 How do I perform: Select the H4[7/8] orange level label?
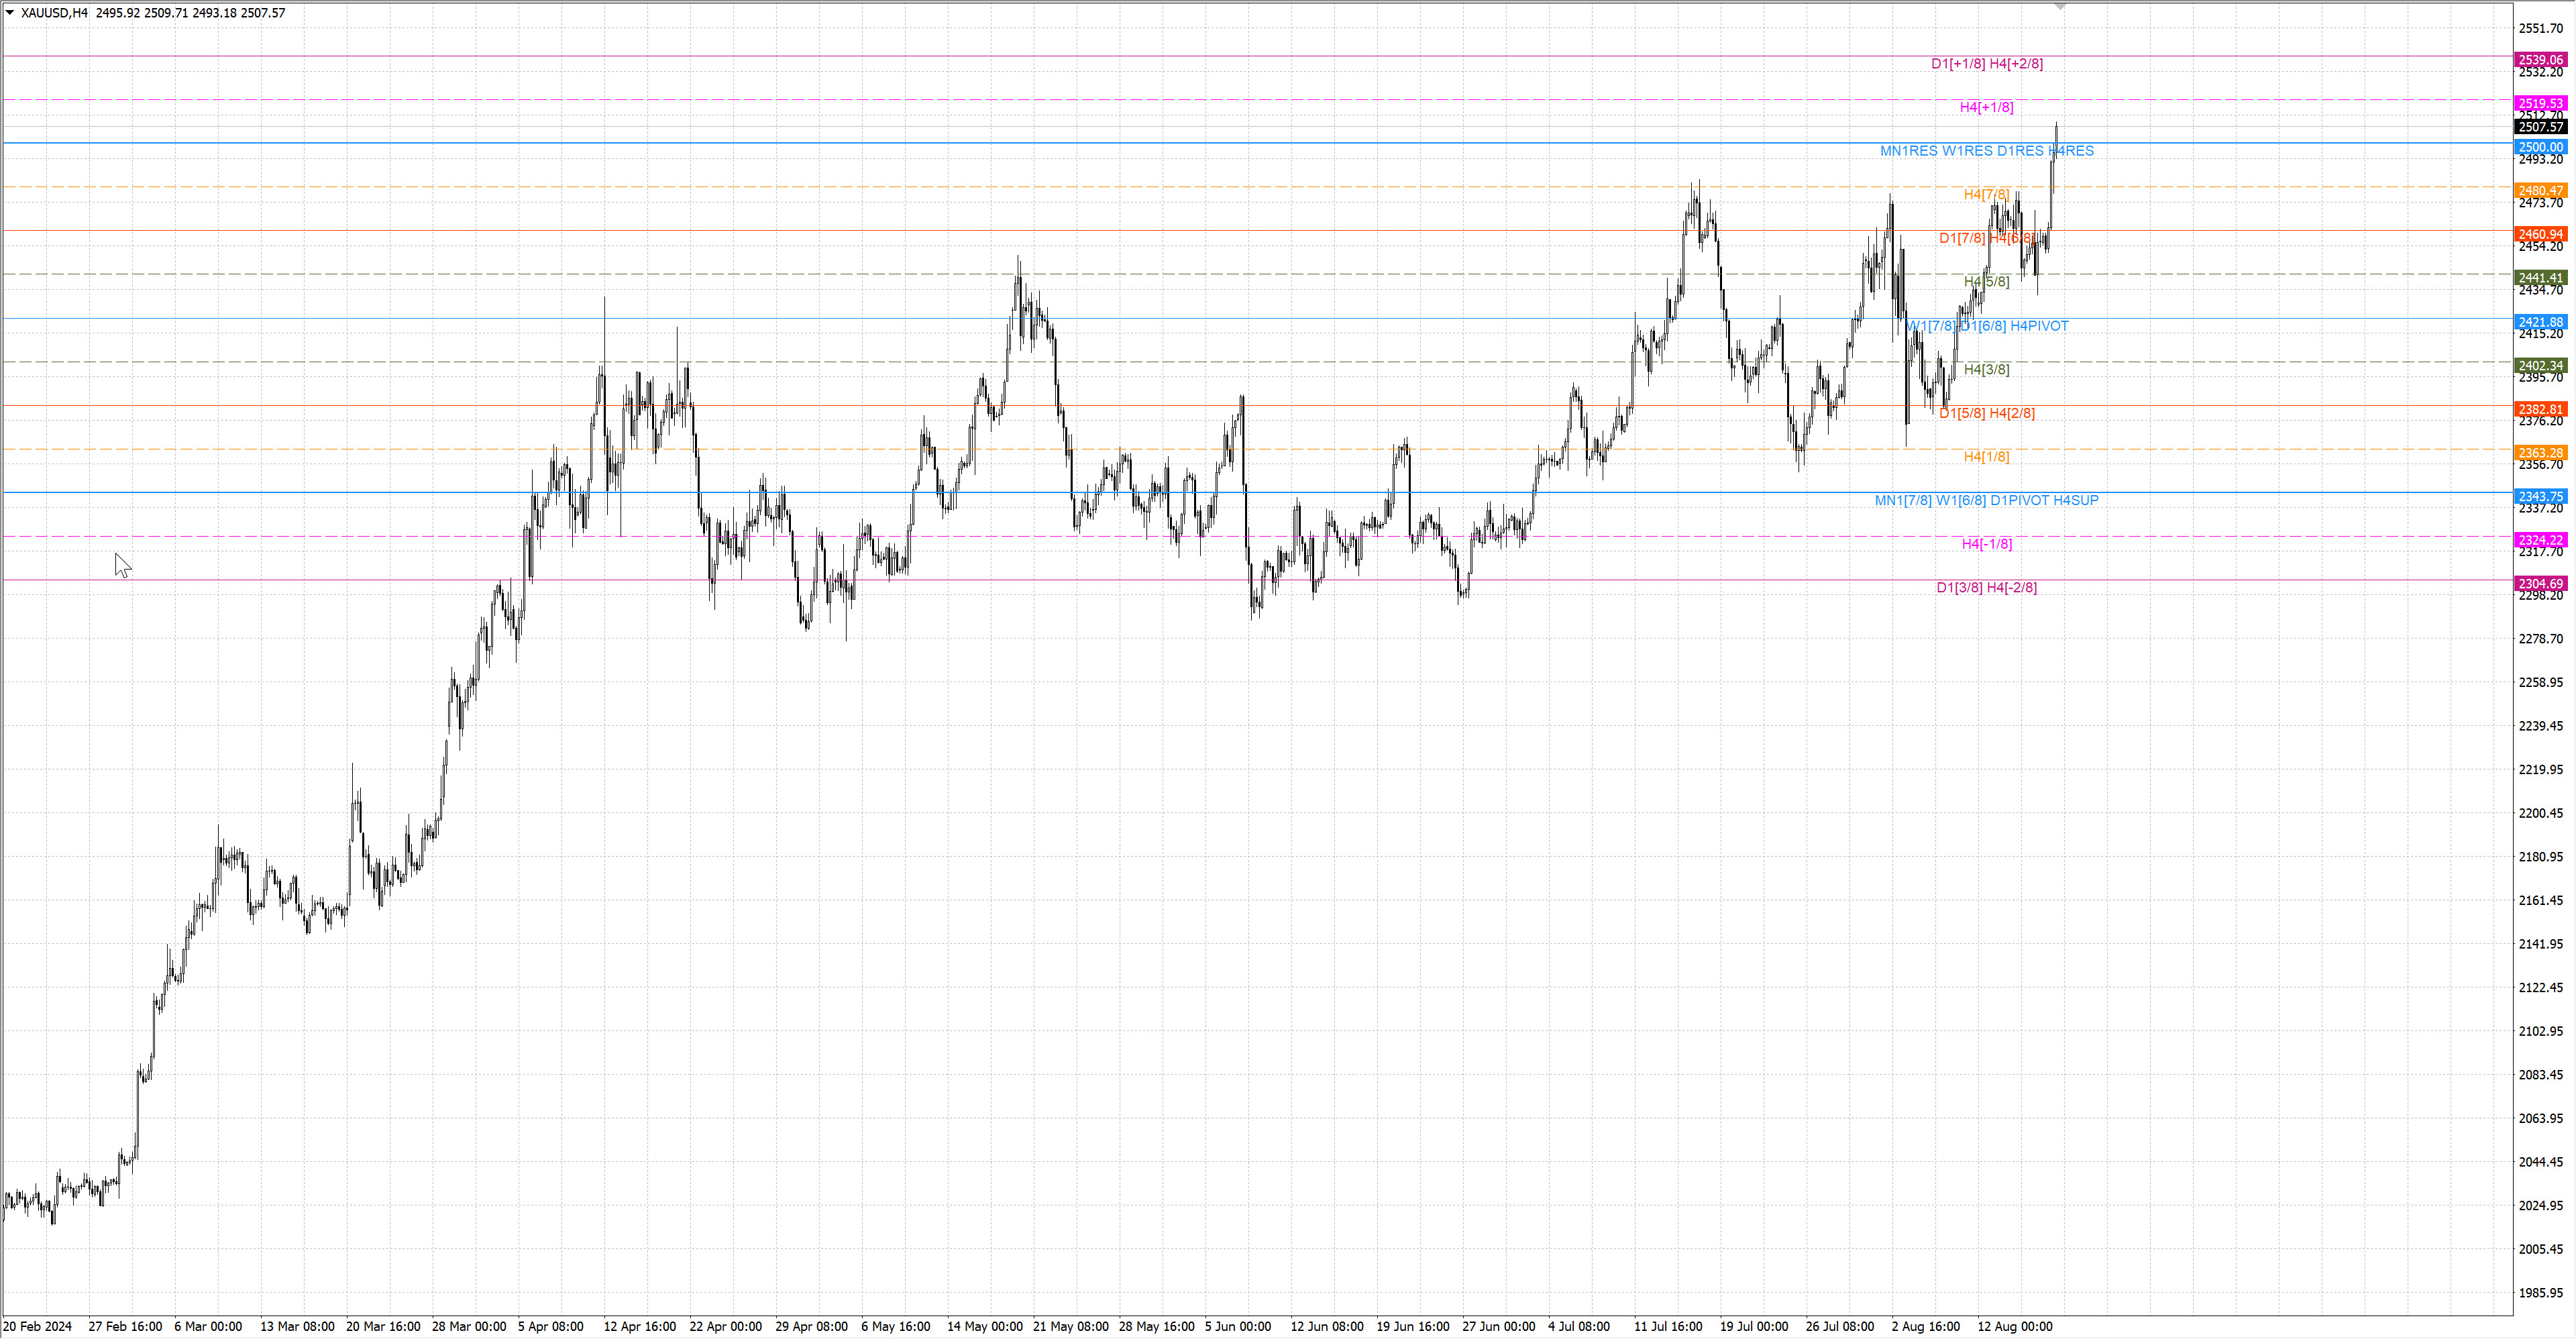tap(1986, 194)
